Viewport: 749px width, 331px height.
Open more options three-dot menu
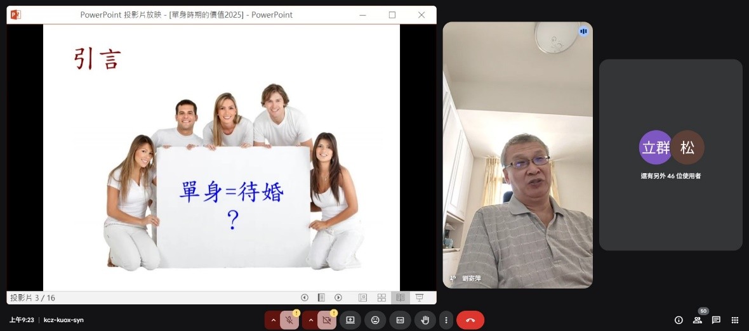point(446,320)
